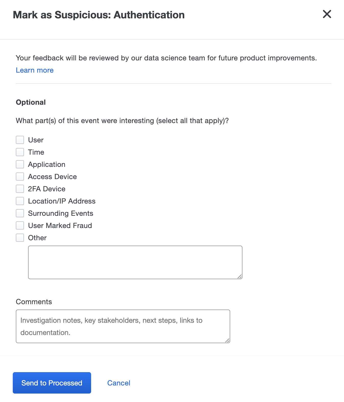Close the Mark as Suspicious dialog

coord(327,15)
